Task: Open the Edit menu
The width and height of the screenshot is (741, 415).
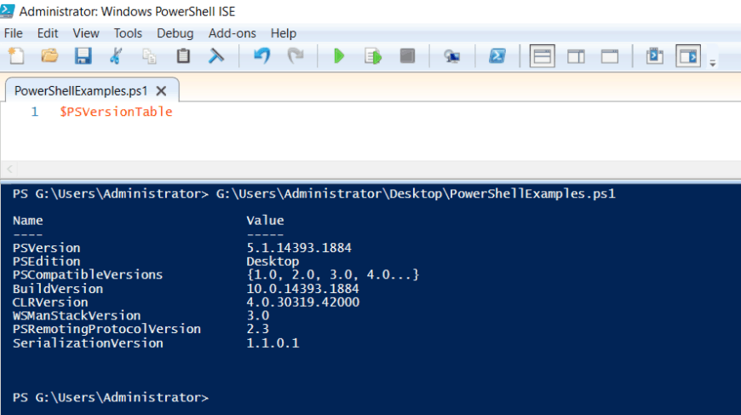Action: click(48, 33)
